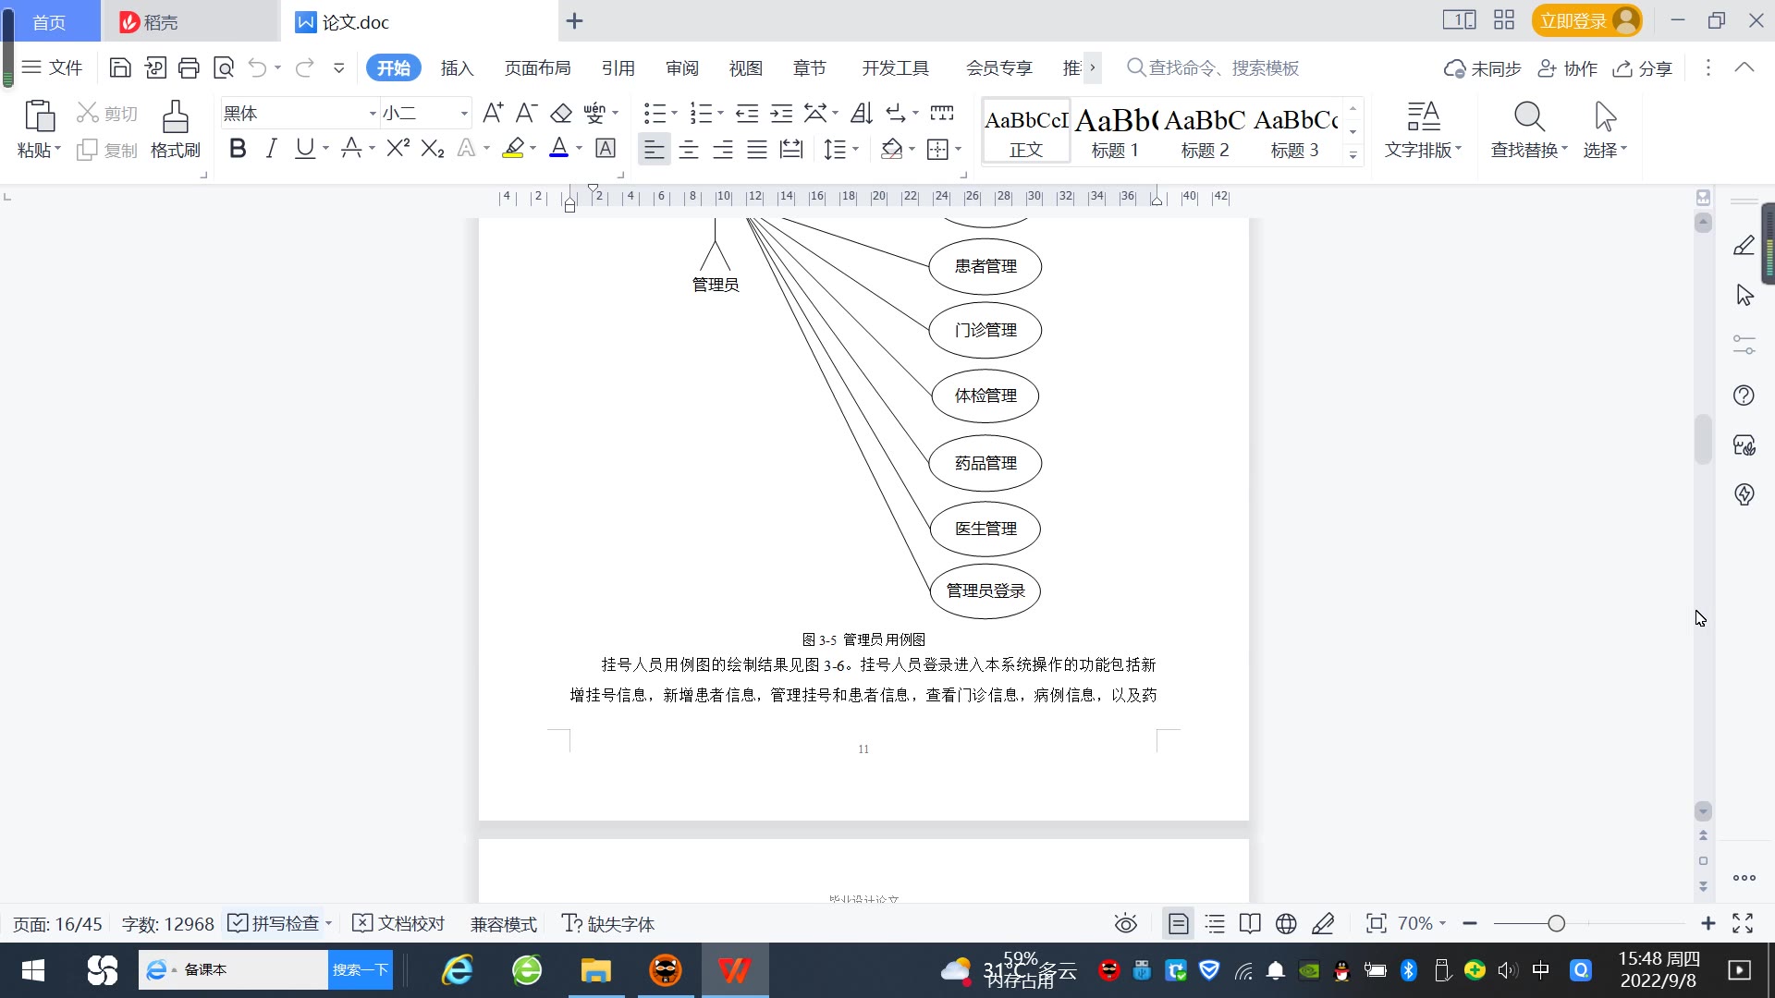This screenshot has height=998, width=1775.
Task: Switch to 引用 ribbon tab
Action: click(x=618, y=68)
